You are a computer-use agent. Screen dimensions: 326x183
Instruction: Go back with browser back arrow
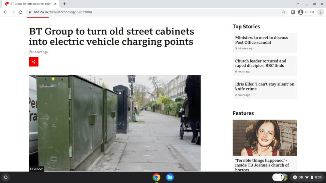pos(5,12)
